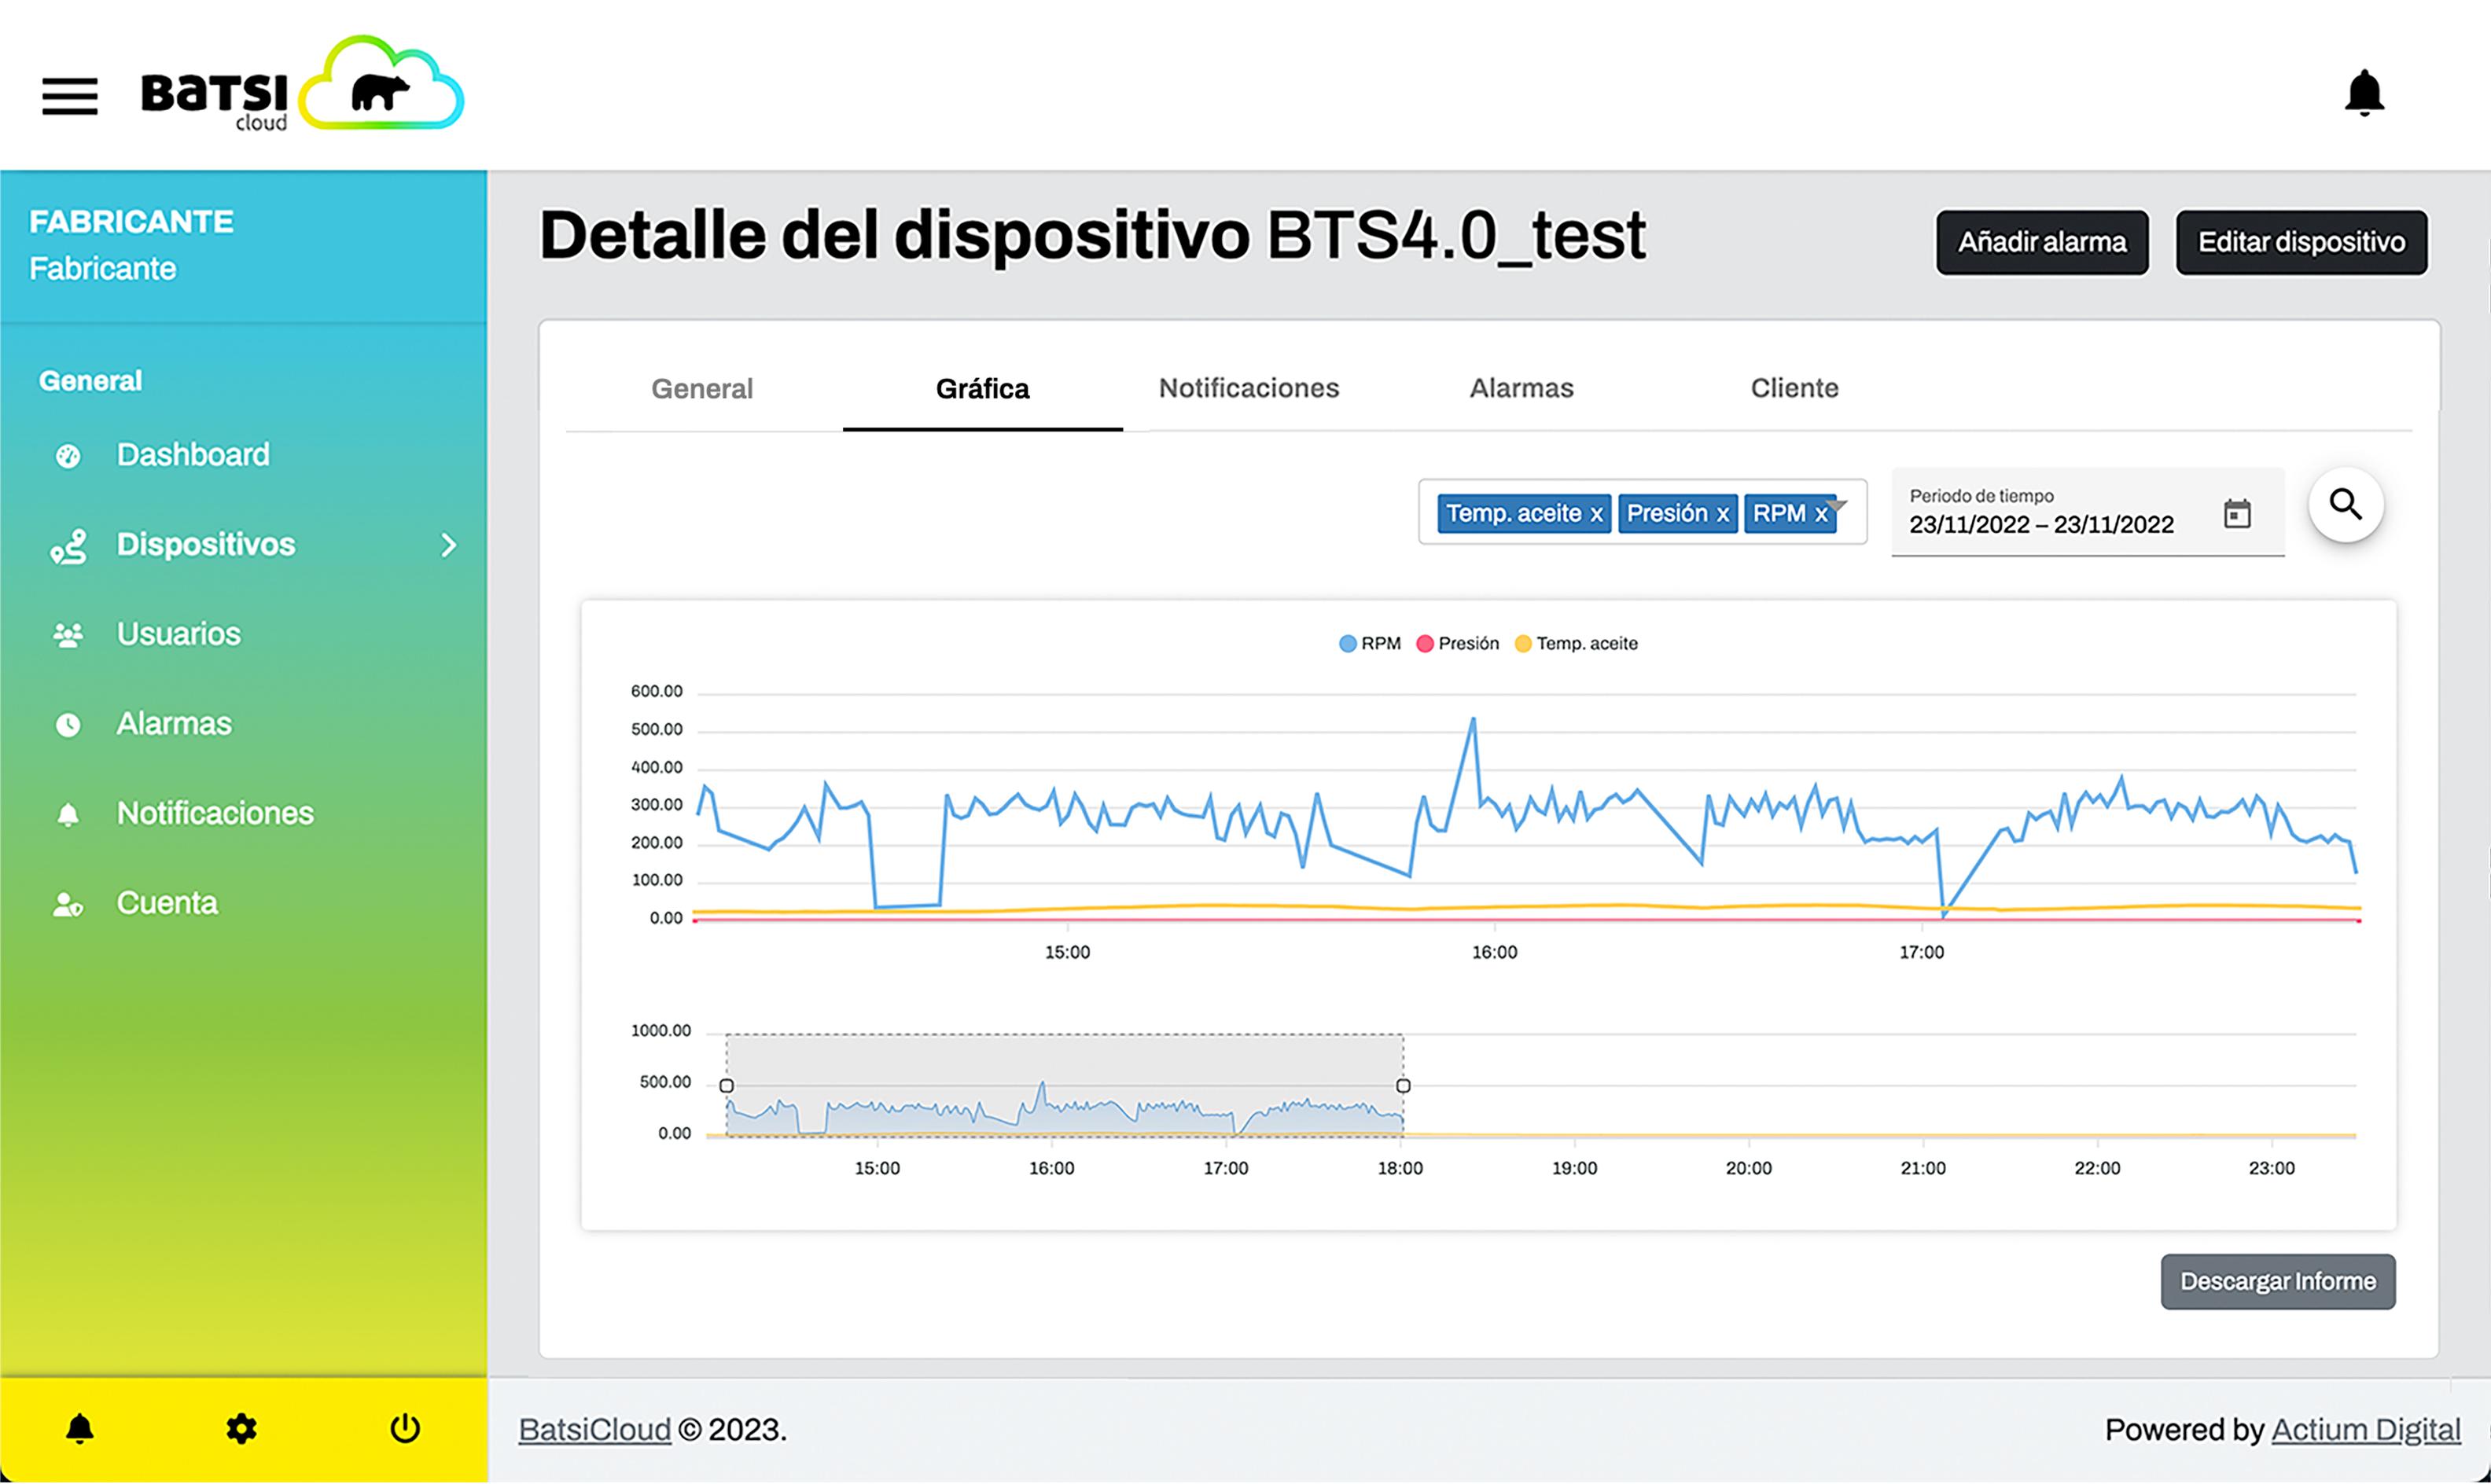The image size is (2491, 1484).
Task: Open the hamburger menu icon
Action: click(x=69, y=96)
